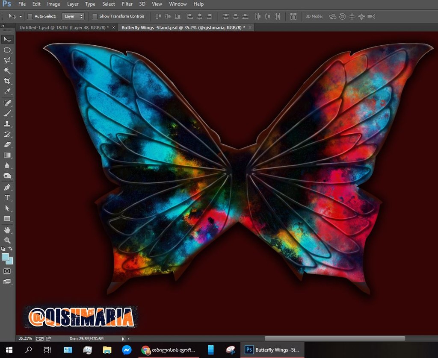The width and height of the screenshot is (438, 358).
Task: Switch to the Untitled-1.psd document tab
Action: [64, 27]
